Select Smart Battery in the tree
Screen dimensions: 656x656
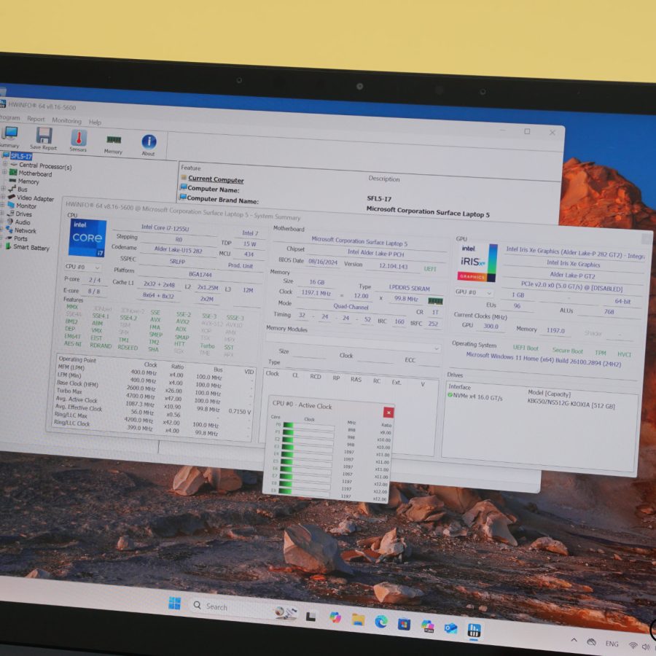point(31,248)
